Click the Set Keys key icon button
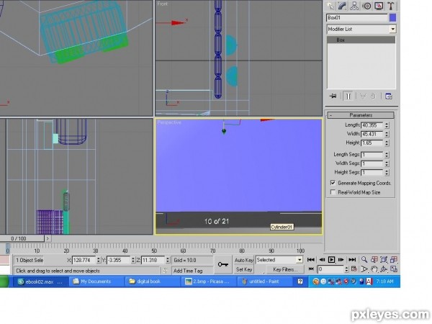 223,265
